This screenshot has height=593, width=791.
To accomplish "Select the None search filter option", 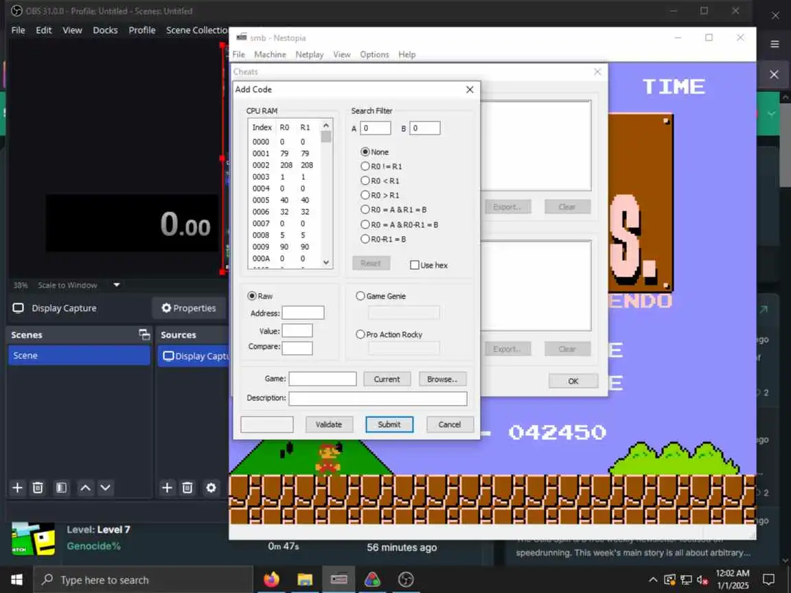I will click(x=375, y=152).
